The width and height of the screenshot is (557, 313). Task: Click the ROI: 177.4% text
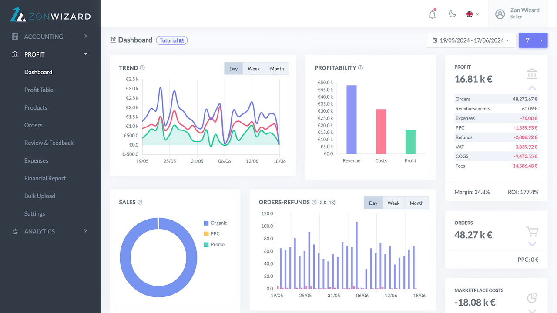pos(523,192)
